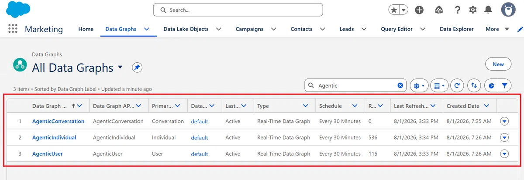Switch to the Query Editor tab
Viewport: 524px width, 180px height.
tap(396, 29)
